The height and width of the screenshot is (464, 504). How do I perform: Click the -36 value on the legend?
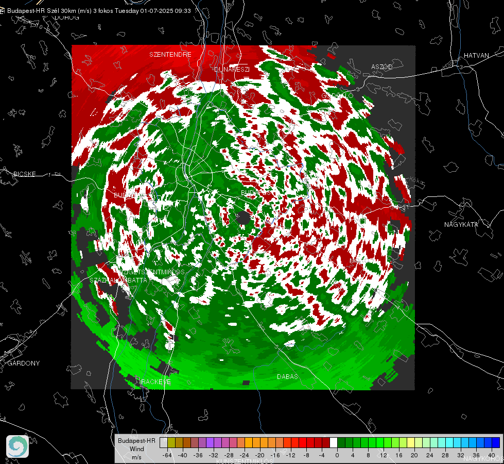(198, 456)
